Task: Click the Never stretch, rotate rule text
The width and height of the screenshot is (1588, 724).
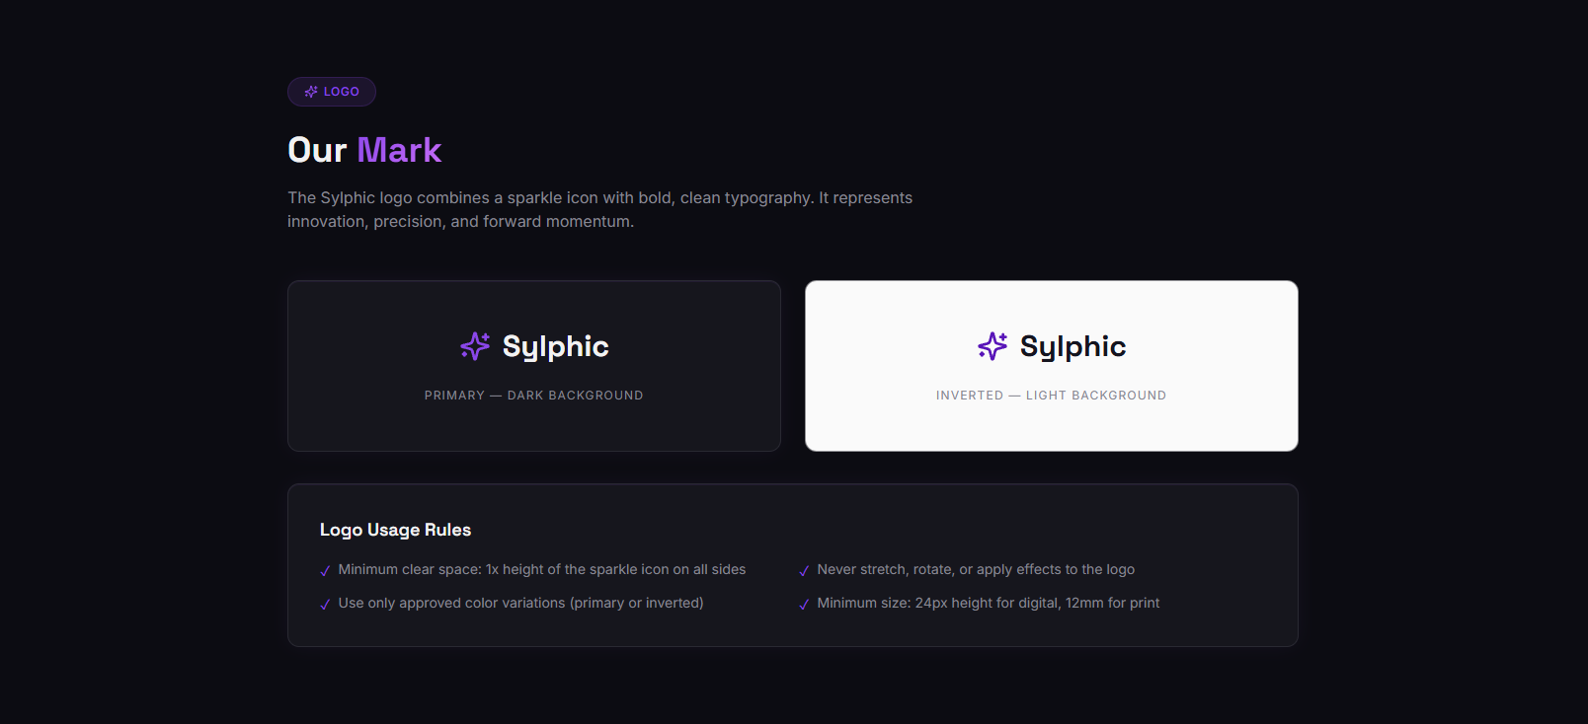Action: point(976,570)
